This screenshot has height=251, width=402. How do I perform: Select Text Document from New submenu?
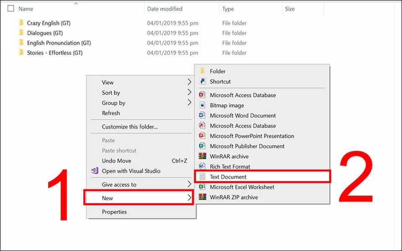[x=228, y=177]
